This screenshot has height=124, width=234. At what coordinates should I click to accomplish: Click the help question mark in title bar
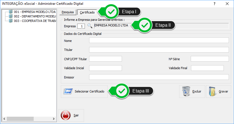(214, 4)
